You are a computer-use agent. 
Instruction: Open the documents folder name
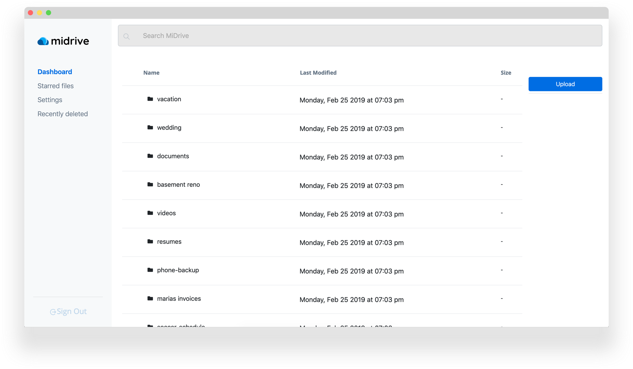(x=173, y=156)
